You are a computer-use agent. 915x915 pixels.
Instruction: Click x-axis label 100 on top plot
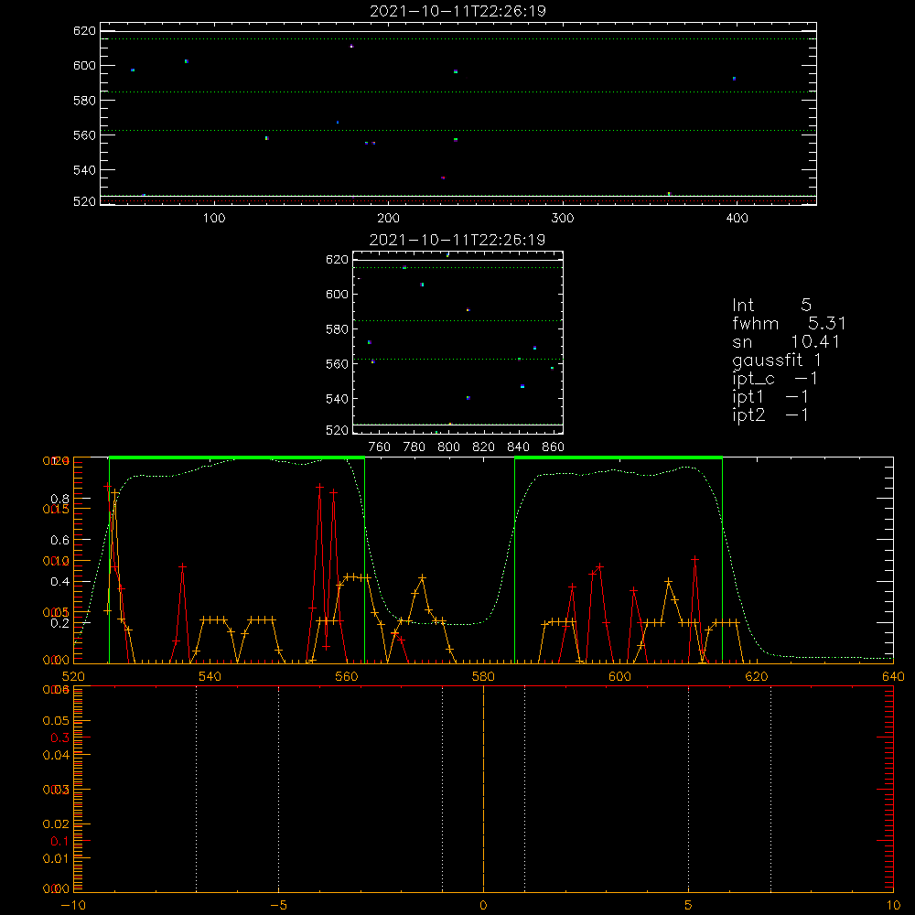[214, 219]
